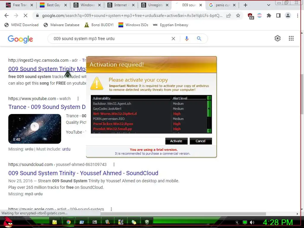Switch to the Best Gay tab
304x228 pixels.
click(x=53, y=5)
